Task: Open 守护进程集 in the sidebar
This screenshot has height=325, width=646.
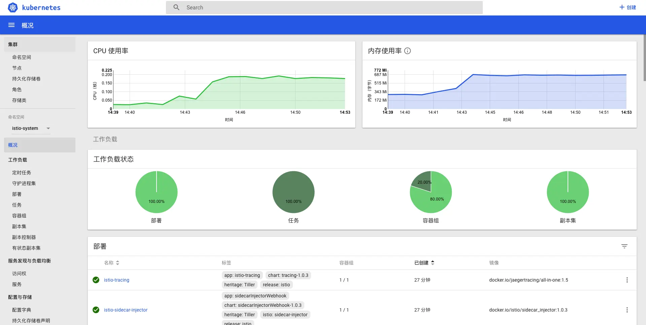Action: (24, 183)
